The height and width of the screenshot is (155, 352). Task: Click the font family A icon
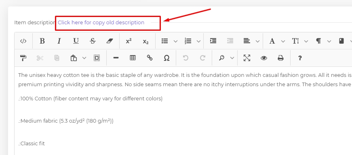coord(272,41)
